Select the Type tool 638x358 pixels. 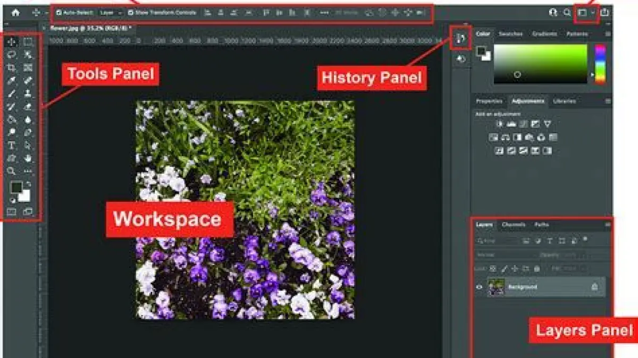click(12, 145)
